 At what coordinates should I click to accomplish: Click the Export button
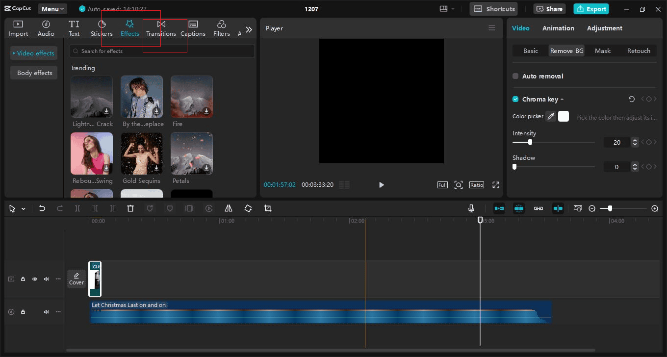click(591, 9)
